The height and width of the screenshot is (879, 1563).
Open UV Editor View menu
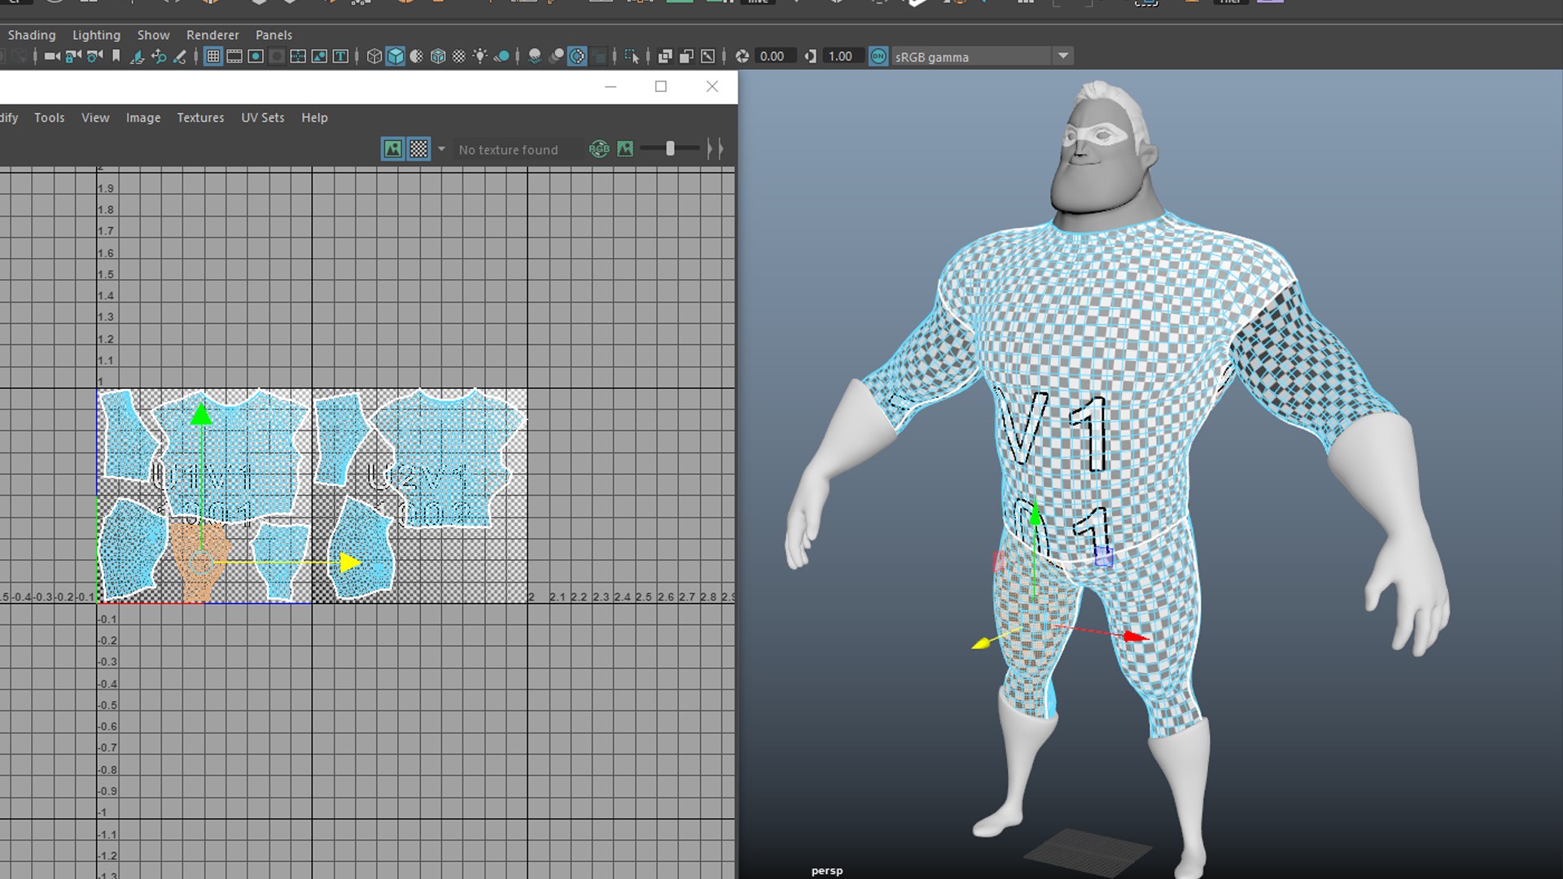[x=95, y=117]
